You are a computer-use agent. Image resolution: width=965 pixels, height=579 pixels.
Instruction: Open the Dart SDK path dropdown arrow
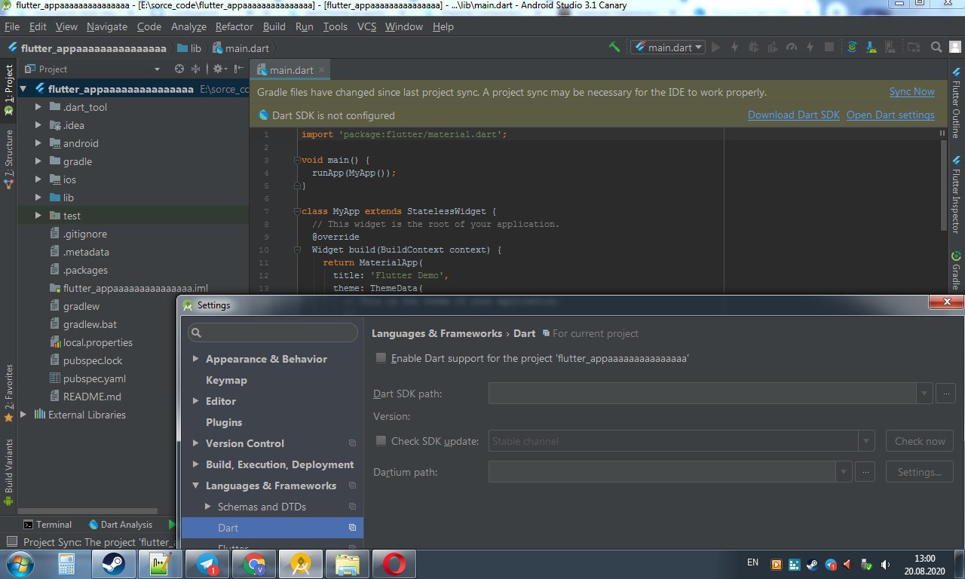coord(924,393)
